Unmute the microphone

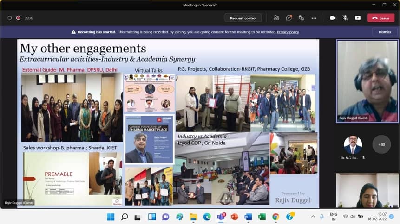pyautogui.click(x=345, y=18)
